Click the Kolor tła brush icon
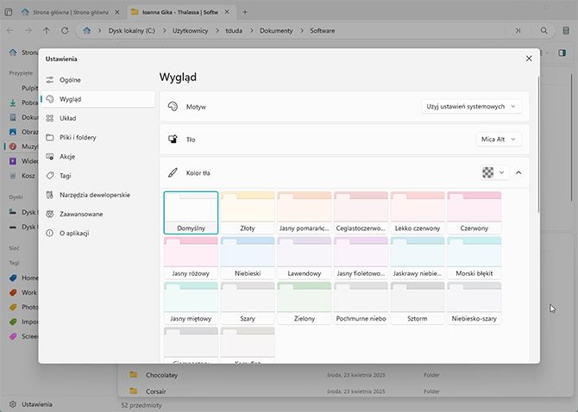578x412 pixels. (x=173, y=172)
